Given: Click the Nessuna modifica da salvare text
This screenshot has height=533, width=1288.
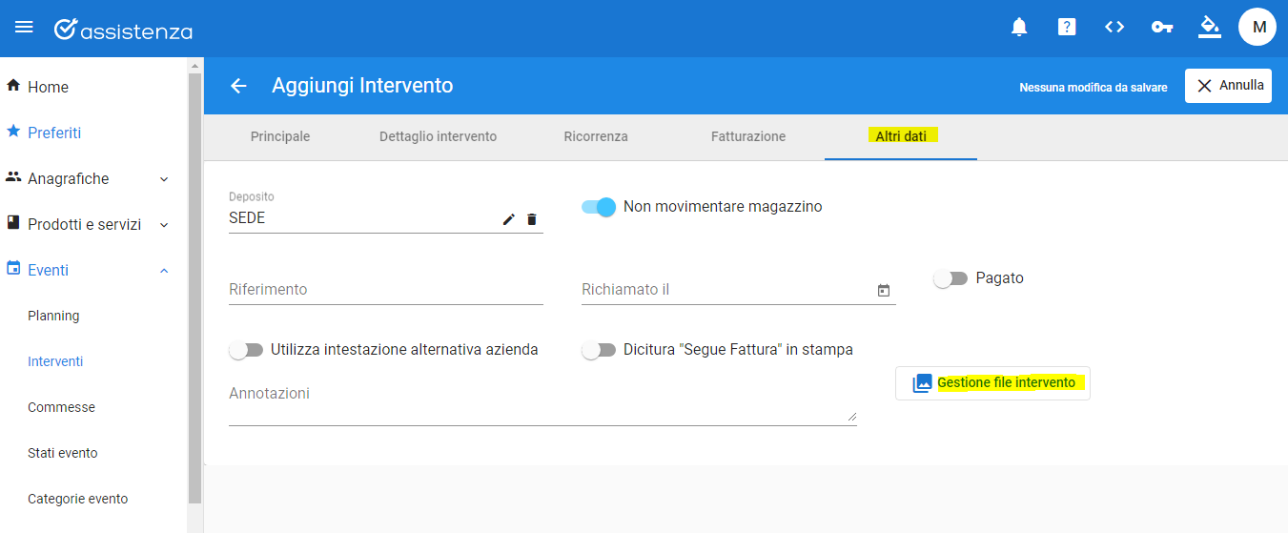Looking at the screenshot, I should [x=1094, y=87].
